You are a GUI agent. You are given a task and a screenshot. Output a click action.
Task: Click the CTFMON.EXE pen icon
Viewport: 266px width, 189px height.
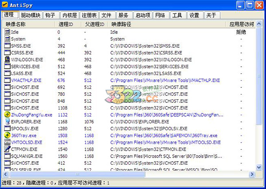coord(7,149)
